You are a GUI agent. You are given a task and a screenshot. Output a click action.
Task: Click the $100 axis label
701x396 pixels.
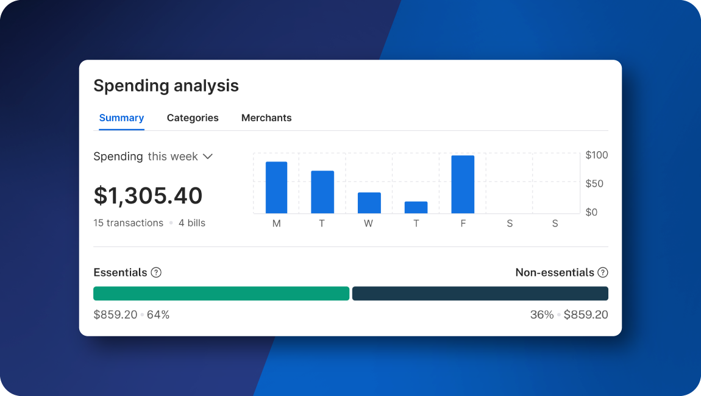[596, 155]
